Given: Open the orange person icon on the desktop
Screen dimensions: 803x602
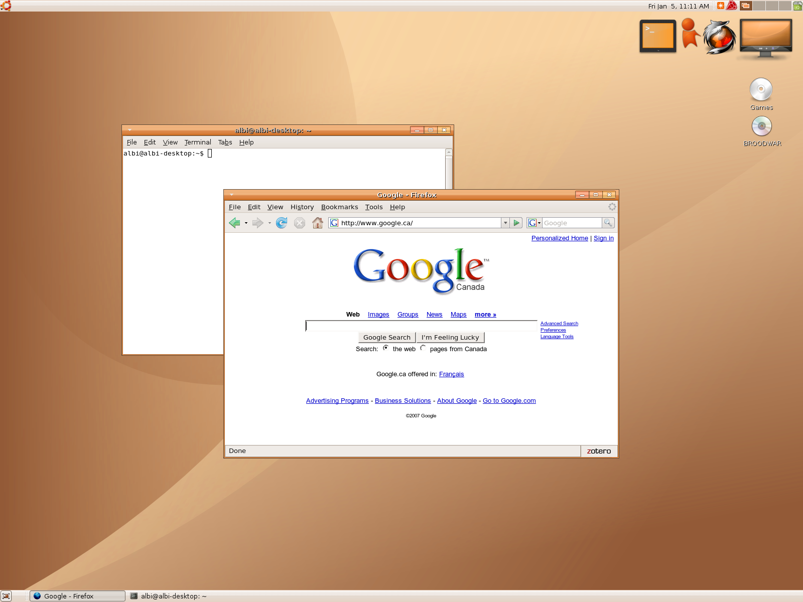Looking at the screenshot, I should pos(691,34).
